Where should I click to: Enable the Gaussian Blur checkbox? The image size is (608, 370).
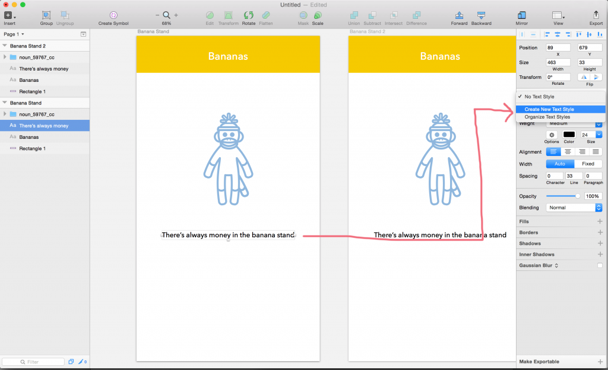click(x=600, y=266)
